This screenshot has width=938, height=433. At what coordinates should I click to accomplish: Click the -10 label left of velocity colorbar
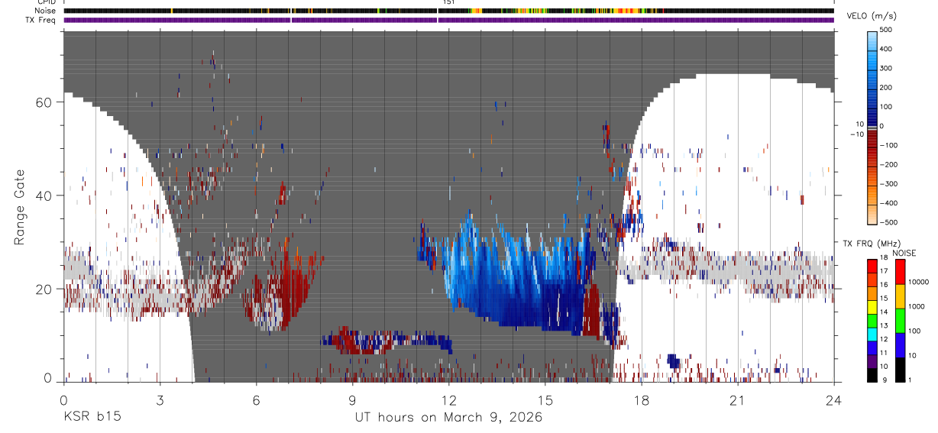point(857,134)
